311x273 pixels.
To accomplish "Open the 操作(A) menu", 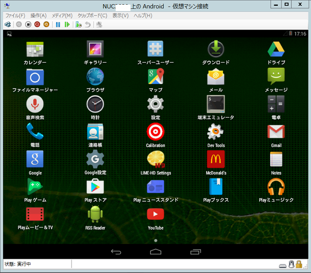I will (38, 16).
